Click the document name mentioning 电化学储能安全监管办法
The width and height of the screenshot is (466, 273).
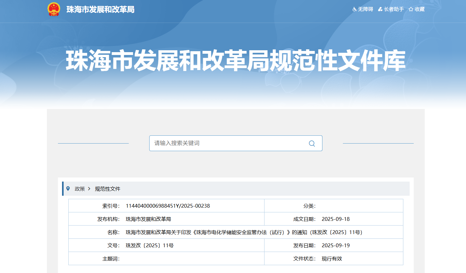coord(244,232)
